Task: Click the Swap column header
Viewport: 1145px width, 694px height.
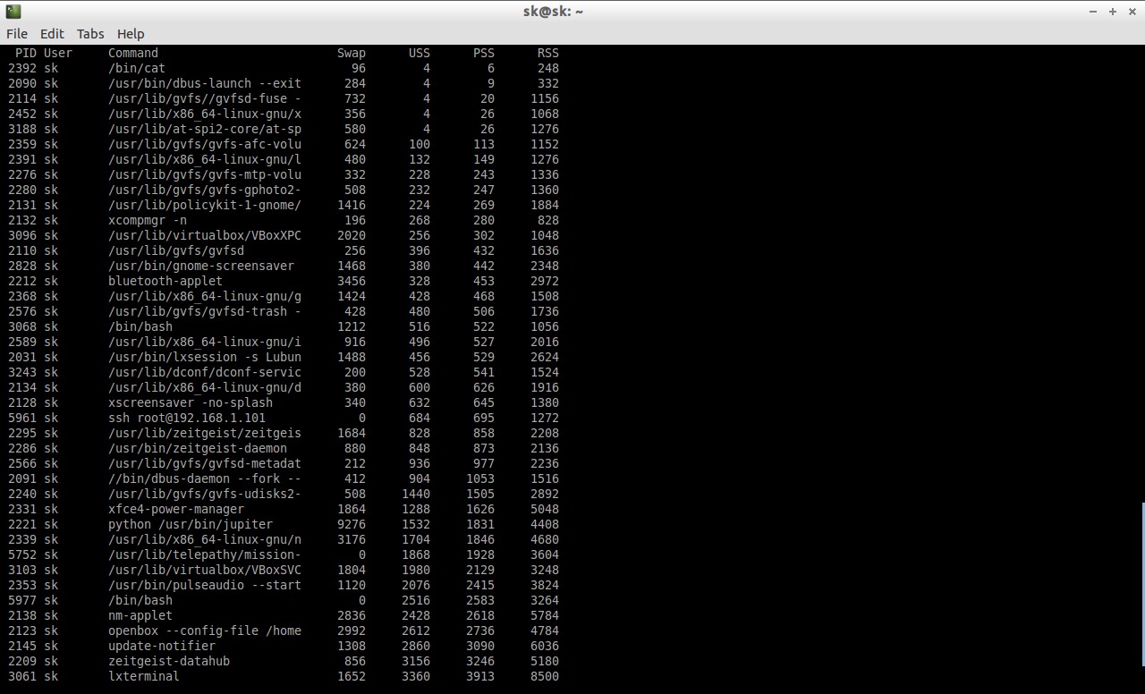Action: (x=352, y=53)
